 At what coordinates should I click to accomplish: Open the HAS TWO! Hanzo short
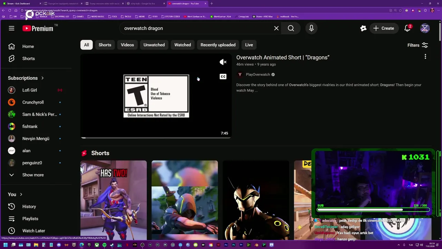[114, 200]
